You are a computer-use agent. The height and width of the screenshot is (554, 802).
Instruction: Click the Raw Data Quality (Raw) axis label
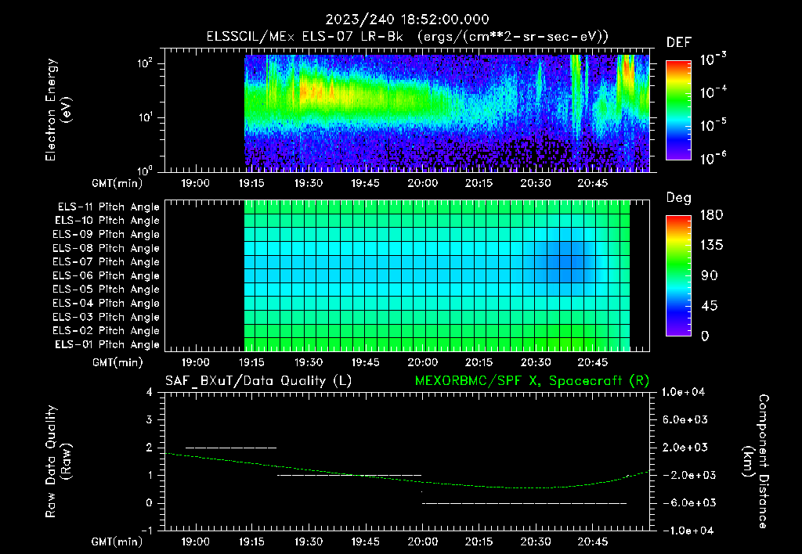coord(59,462)
